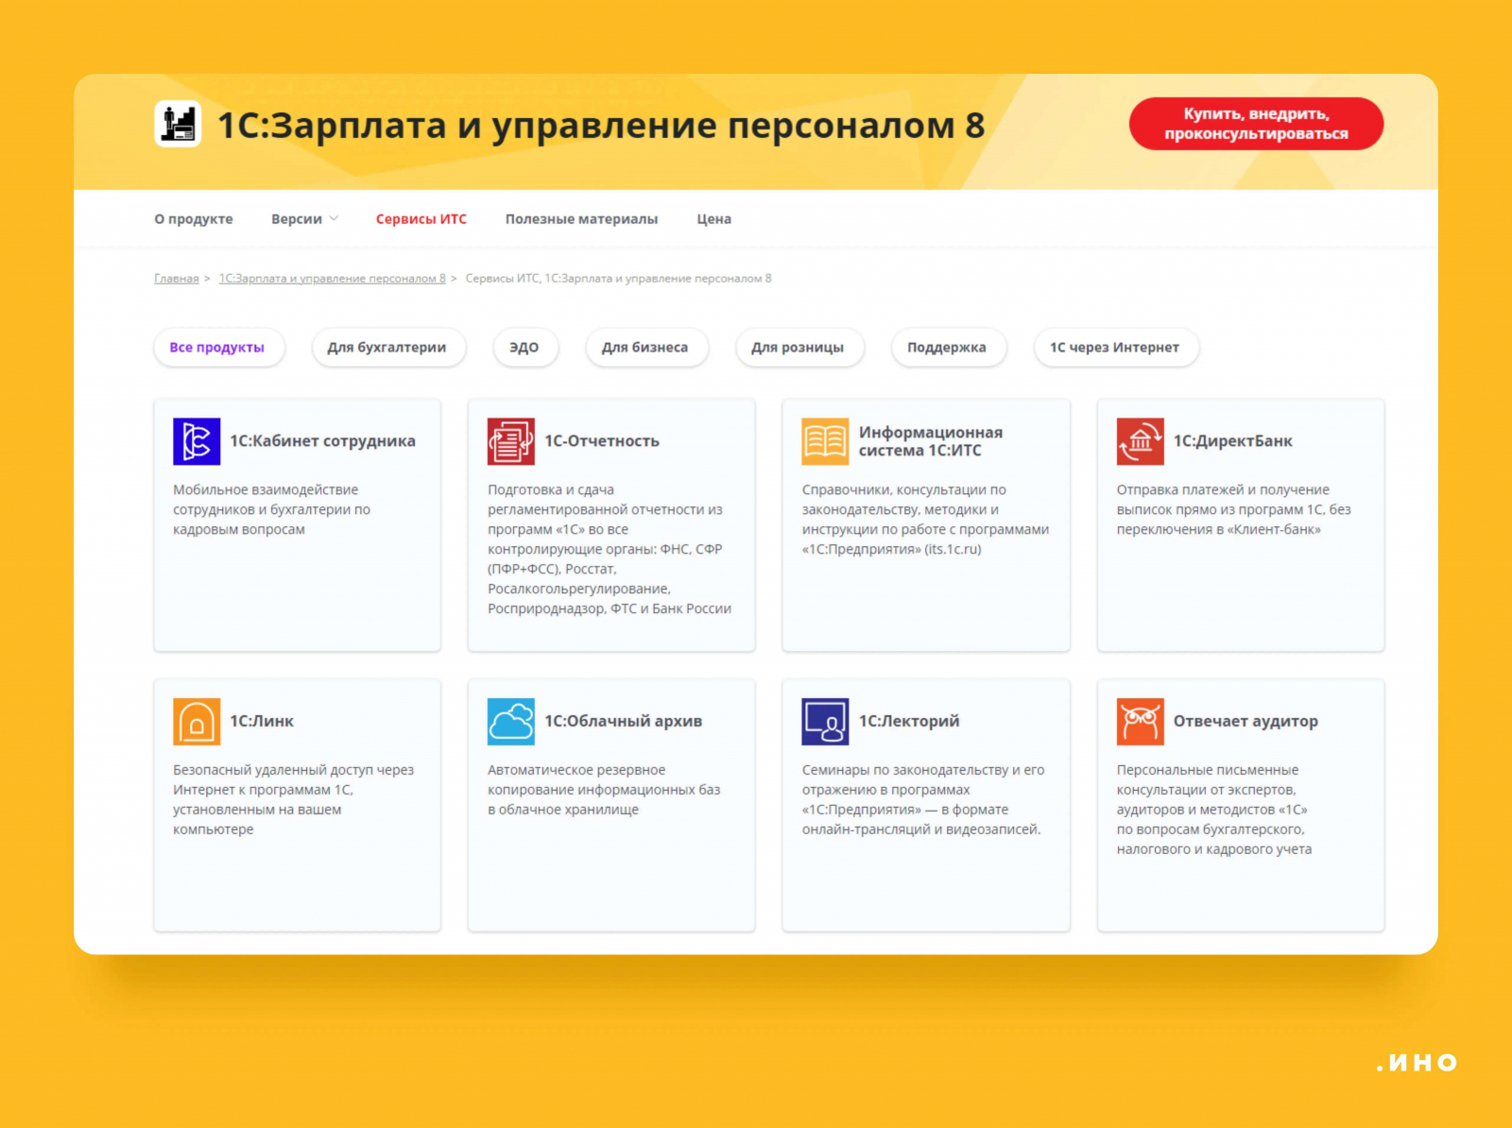Open the Цена menu item
This screenshot has height=1128, width=1512.
tap(714, 219)
